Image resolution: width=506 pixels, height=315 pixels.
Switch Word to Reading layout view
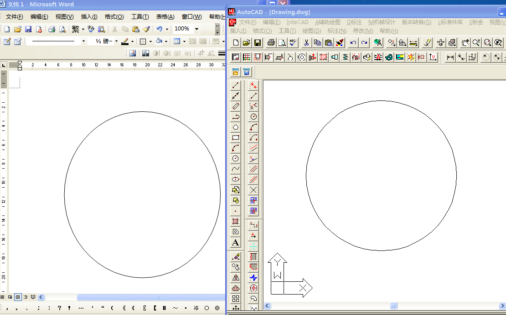click(x=33, y=297)
